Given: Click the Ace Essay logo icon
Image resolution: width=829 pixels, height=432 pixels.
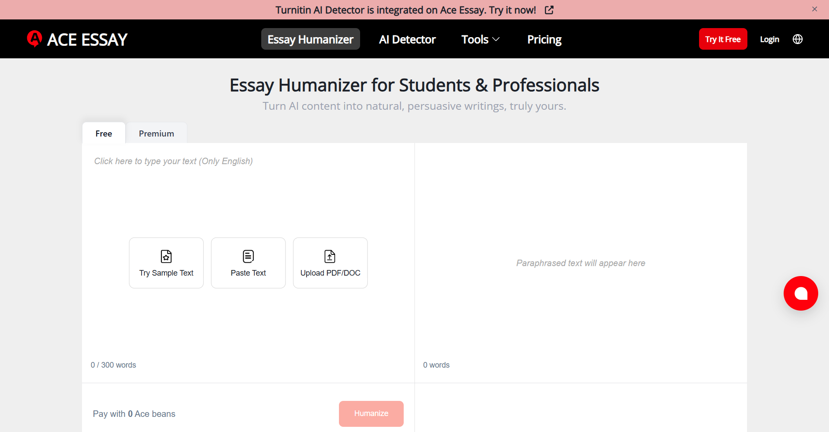Looking at the screenshot, I should pos(35,39).
